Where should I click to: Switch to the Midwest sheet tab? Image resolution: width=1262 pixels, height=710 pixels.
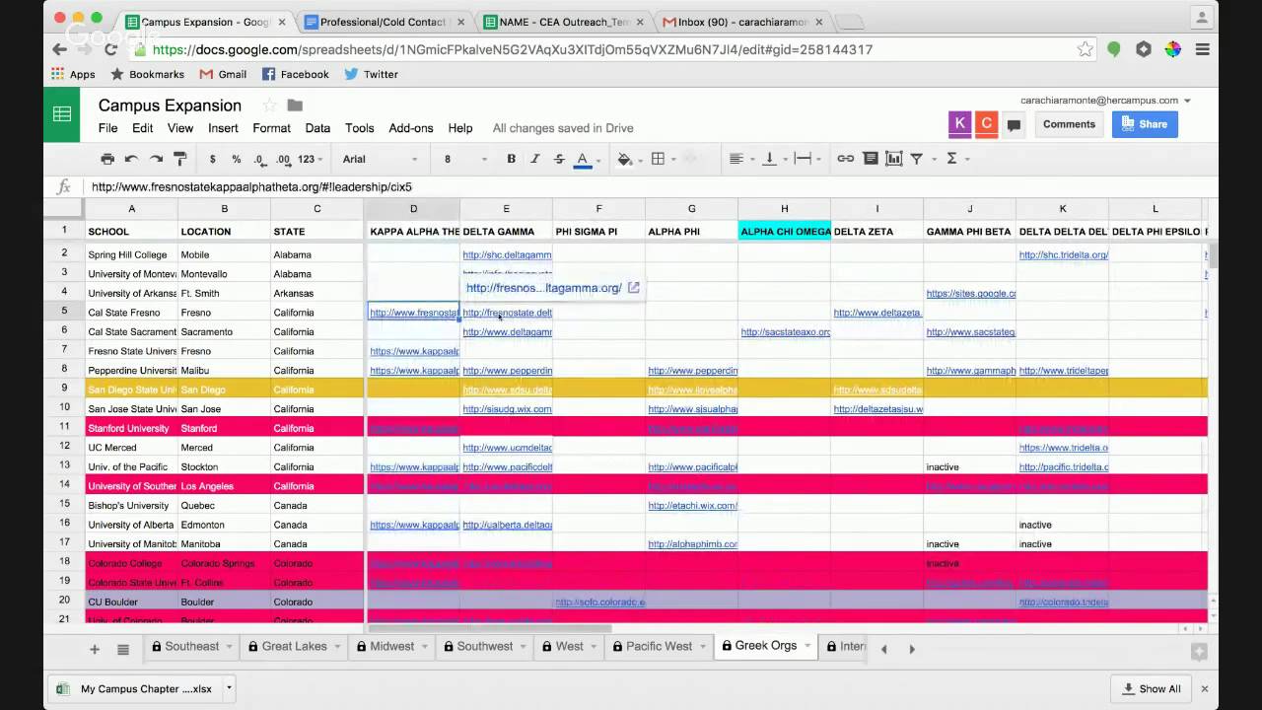point(391,647)
